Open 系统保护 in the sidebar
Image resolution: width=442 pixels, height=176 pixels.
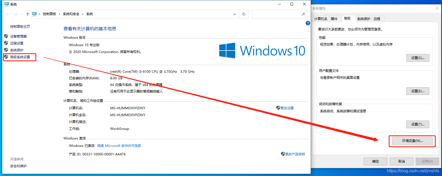point(17,50)
